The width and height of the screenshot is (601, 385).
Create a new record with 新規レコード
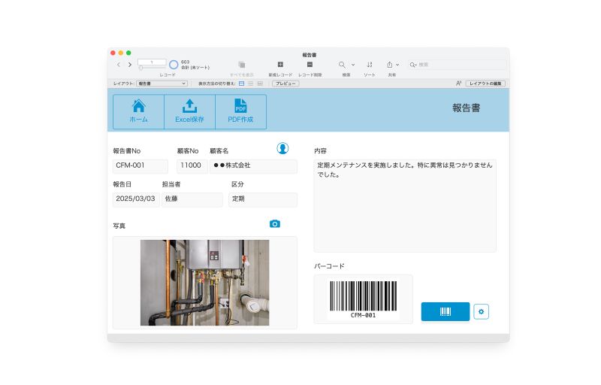click(x=280, y=65)
